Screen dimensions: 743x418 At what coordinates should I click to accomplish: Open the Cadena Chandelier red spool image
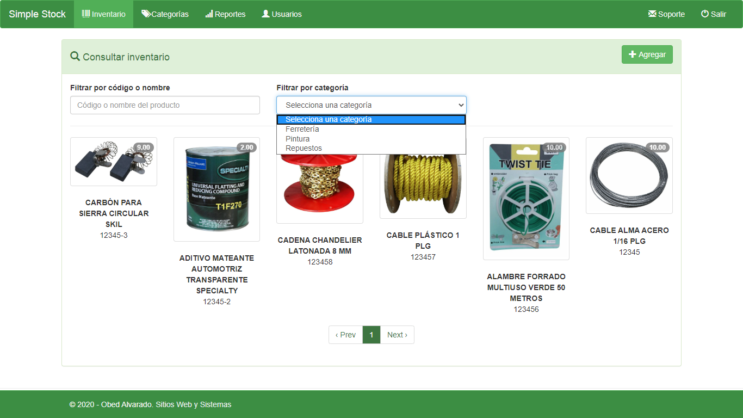pos(320,188)
